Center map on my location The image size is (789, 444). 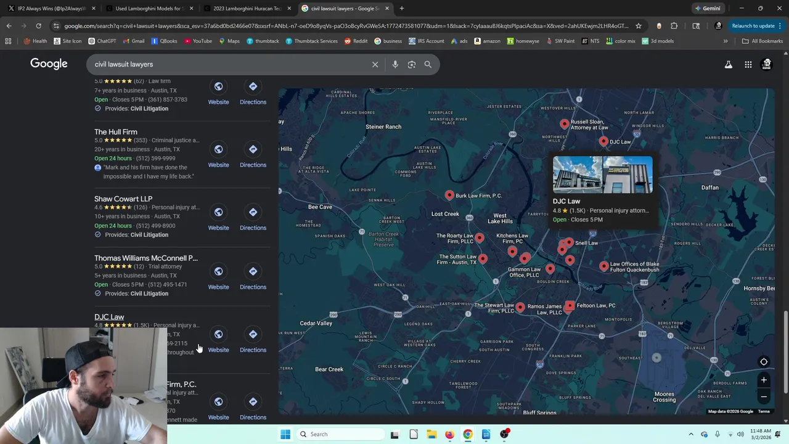[764, 362]
